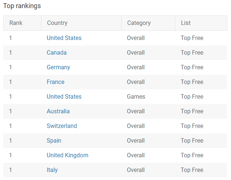
Task: Open the France country link
Action: pyautogui.click(x=56, y=82)
